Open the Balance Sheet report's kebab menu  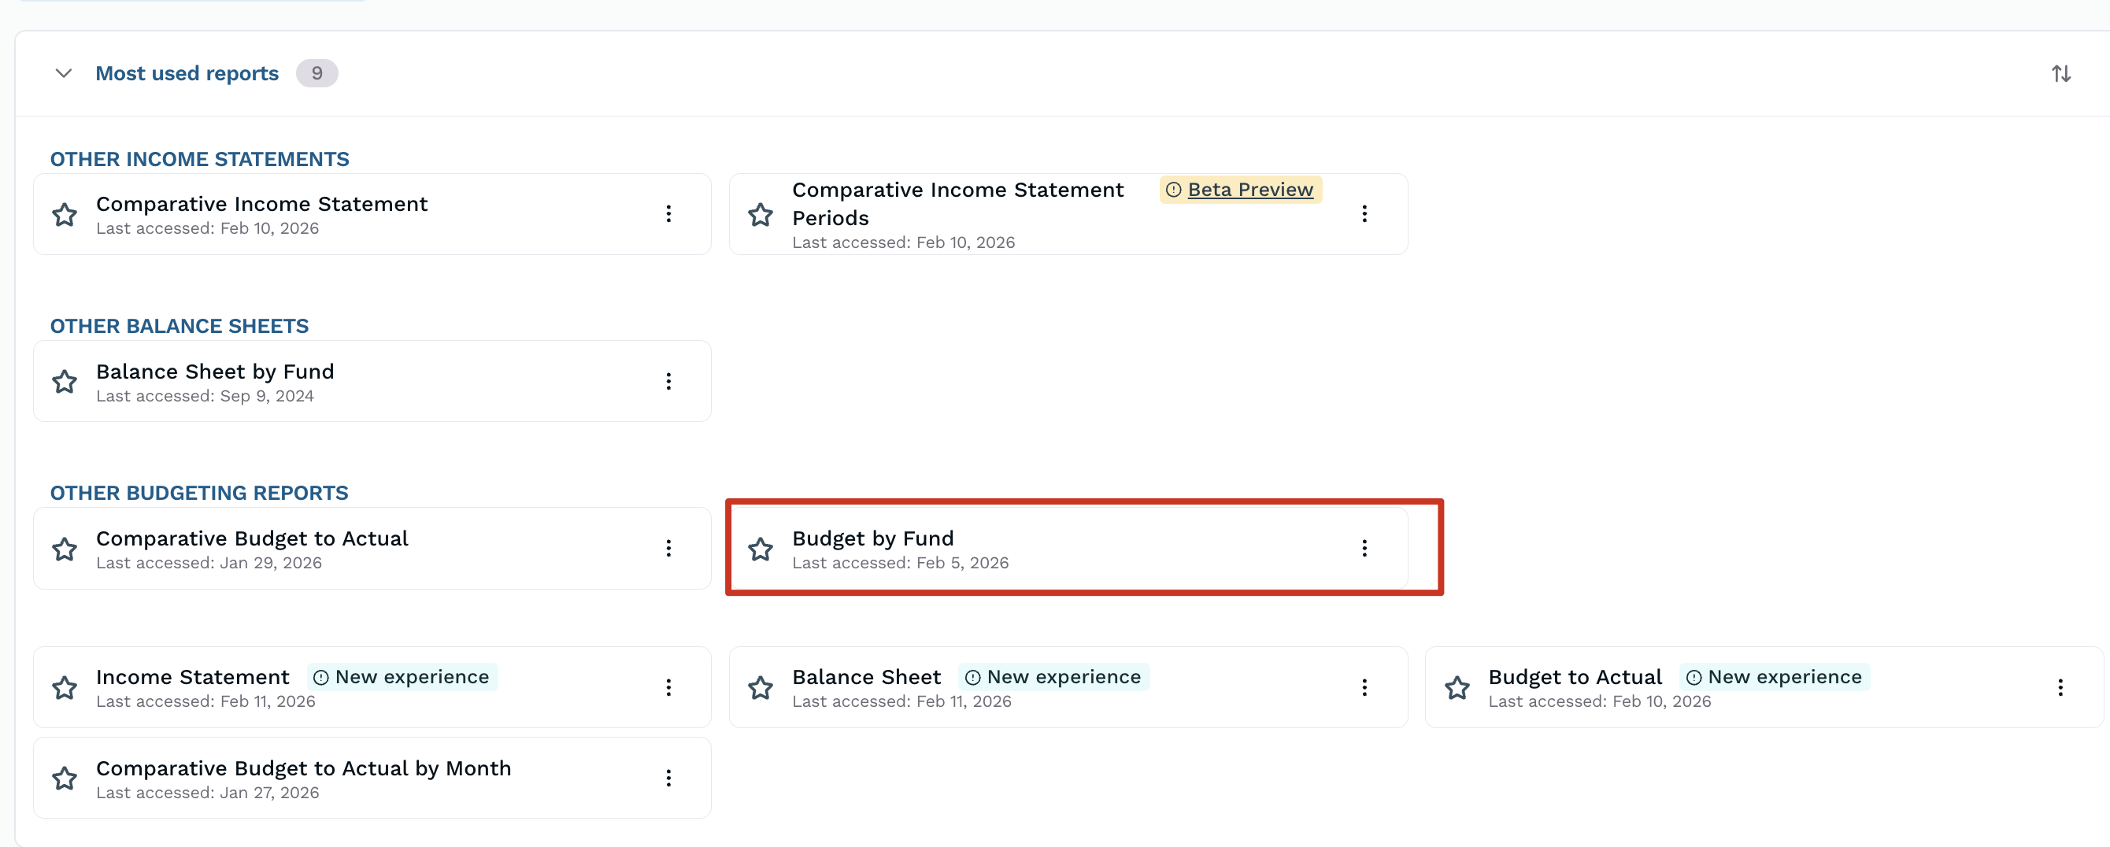(x=1364, y=687)
